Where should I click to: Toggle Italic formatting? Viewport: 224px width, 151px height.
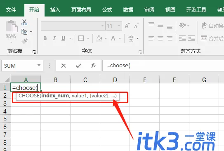(x=54, y=38)
